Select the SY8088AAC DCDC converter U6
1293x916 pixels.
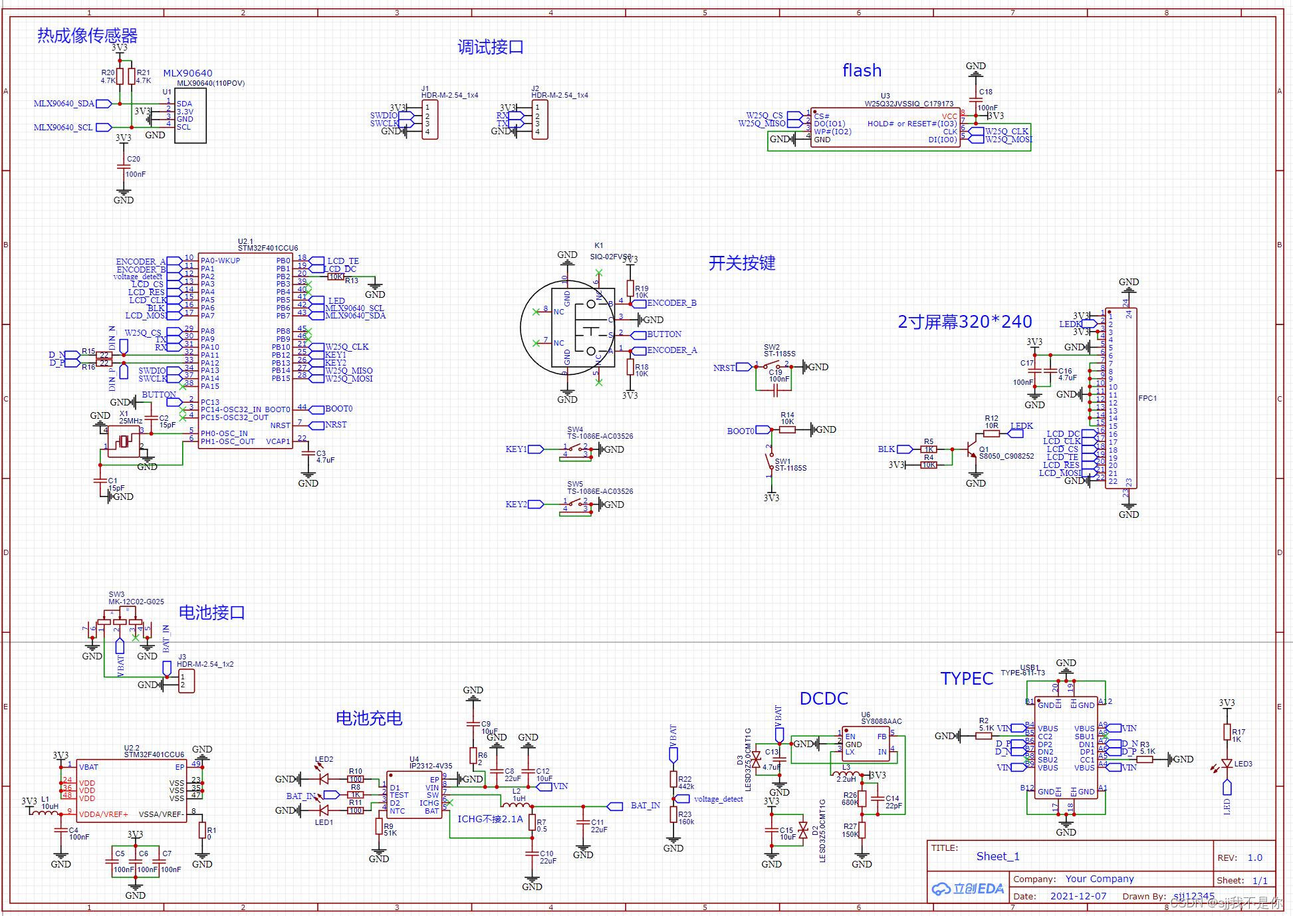coord(866,744)
